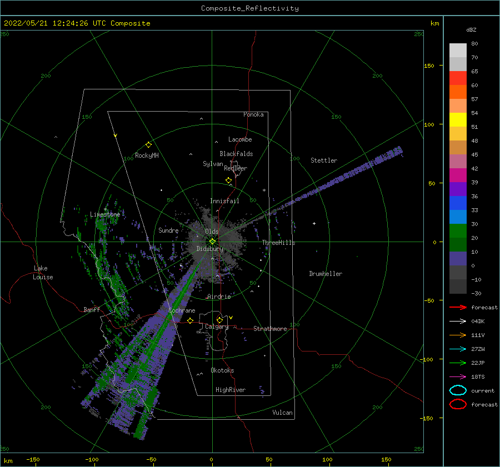500x467 pixels.
Task: Click the Innisfail label
Action: pyautogui.click(x=224, y=201)
